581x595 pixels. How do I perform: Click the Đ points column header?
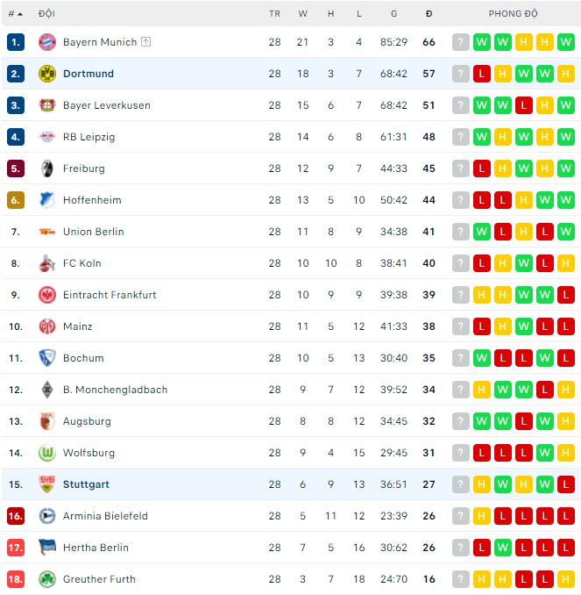click(429, 14)
